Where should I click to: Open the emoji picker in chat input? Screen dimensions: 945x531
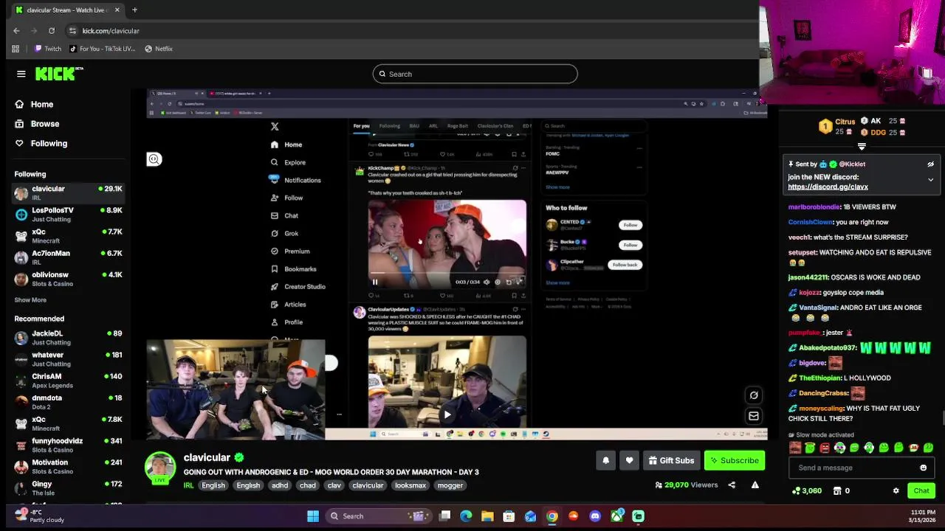point(923,468)
